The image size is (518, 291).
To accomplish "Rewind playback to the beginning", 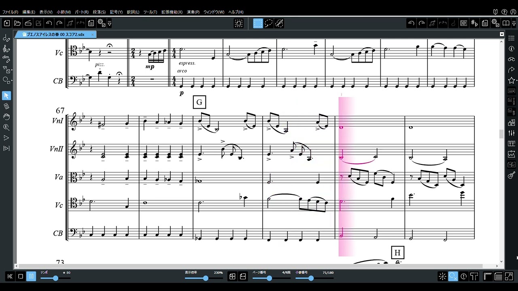I will (x=10, y=276).
